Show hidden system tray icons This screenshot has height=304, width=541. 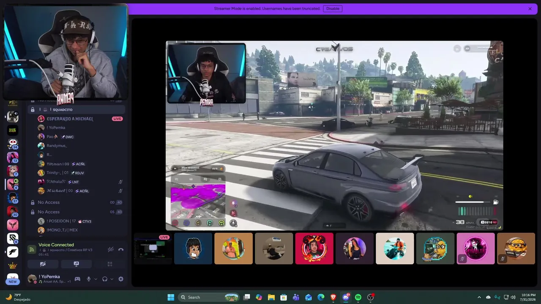click(x=479, y=297)
